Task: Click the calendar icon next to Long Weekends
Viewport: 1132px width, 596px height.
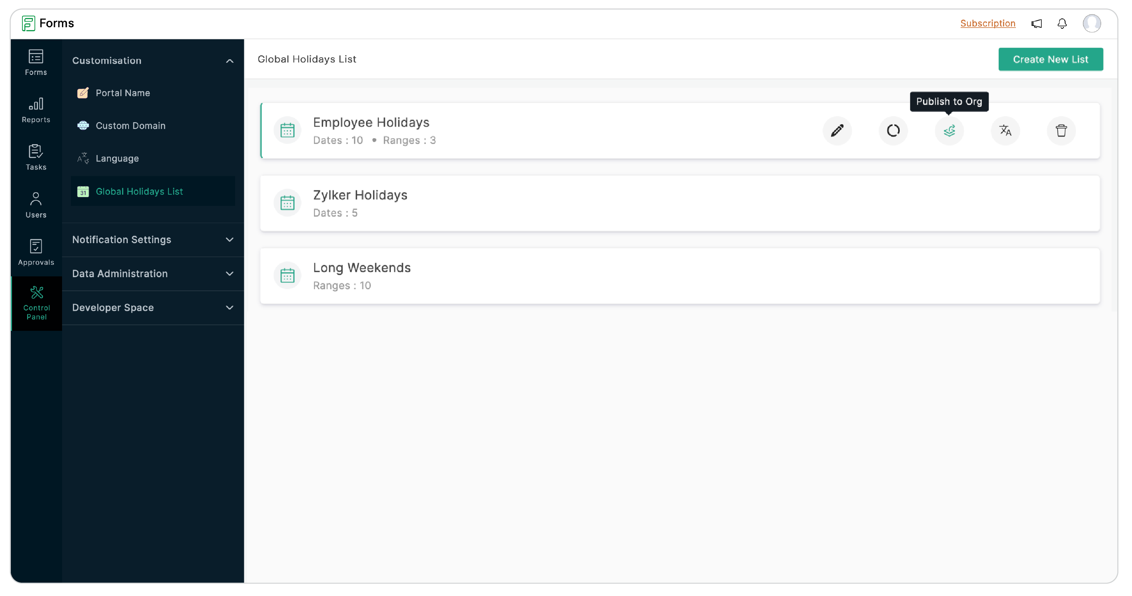Action: [288, 275]
